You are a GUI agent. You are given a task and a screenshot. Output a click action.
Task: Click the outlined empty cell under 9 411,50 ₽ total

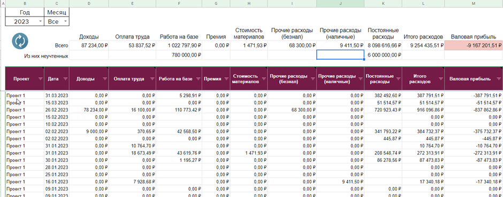(x=340, y=54)
